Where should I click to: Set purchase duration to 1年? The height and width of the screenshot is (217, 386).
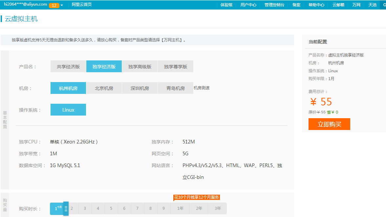pyautogui.click(x=180, y=208)
